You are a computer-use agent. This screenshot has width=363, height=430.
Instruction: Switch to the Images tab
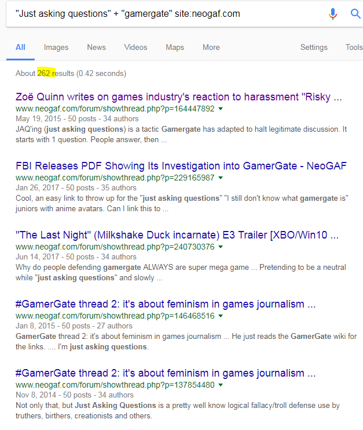[56, 47]
